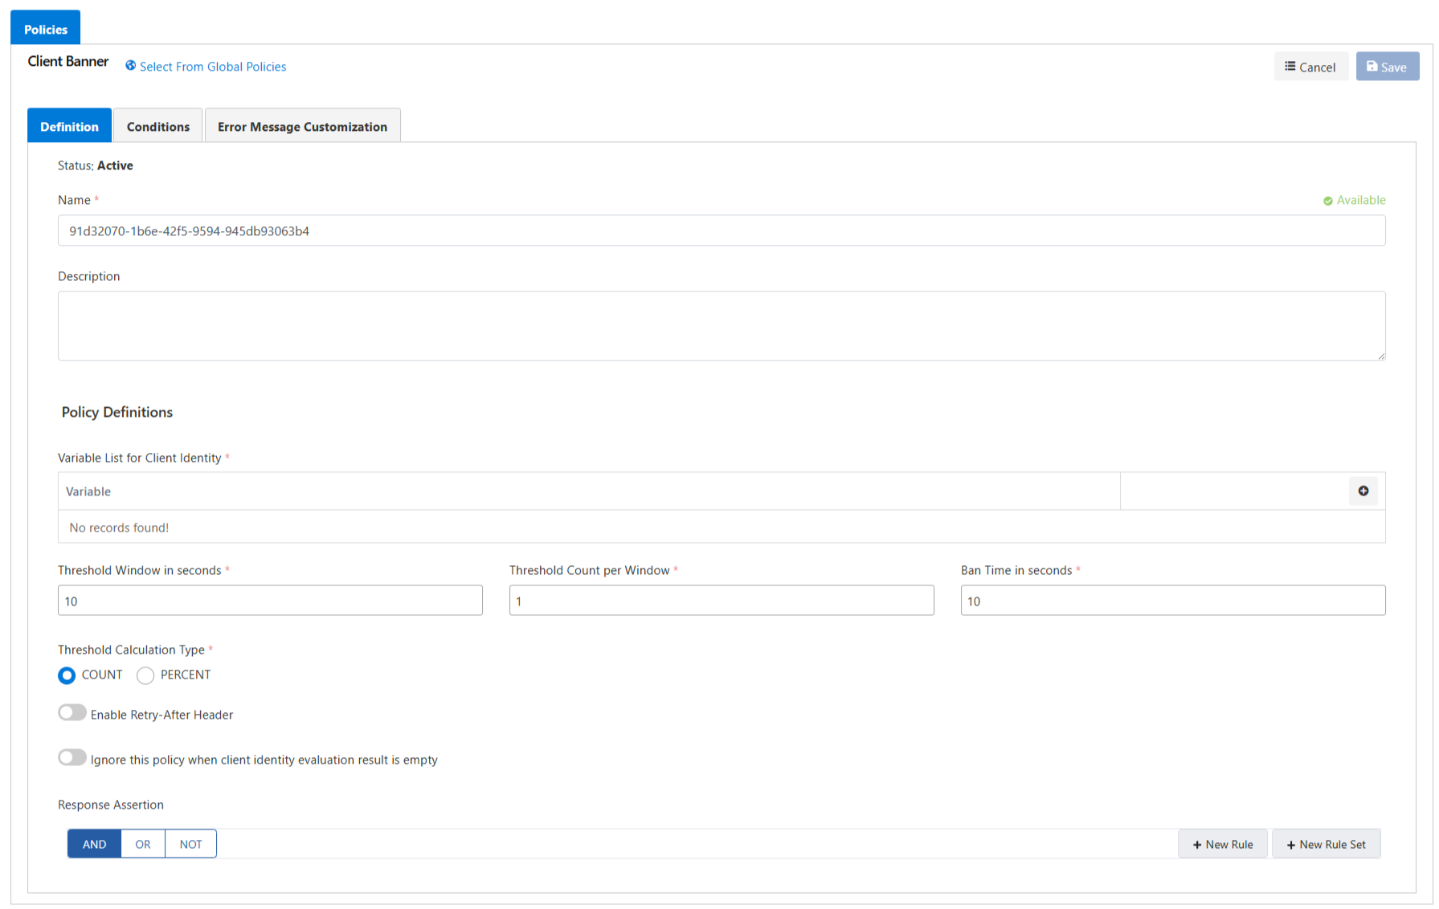
Task: Toggle ignore policy when identity empty
Action: 72,758
